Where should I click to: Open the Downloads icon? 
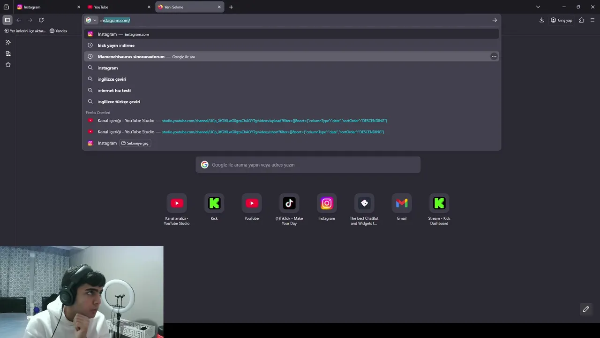pos(541,20)
